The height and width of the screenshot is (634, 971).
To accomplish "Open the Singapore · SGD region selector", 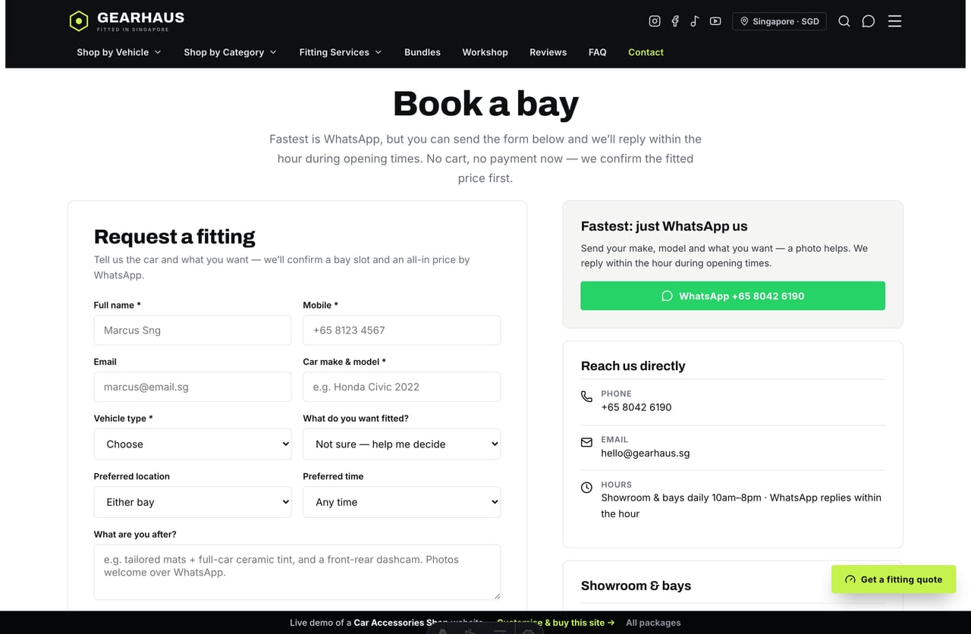I will [779, 21].
